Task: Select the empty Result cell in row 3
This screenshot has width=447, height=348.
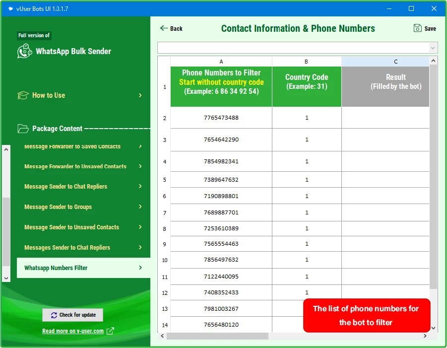Action: click(385, 140)
